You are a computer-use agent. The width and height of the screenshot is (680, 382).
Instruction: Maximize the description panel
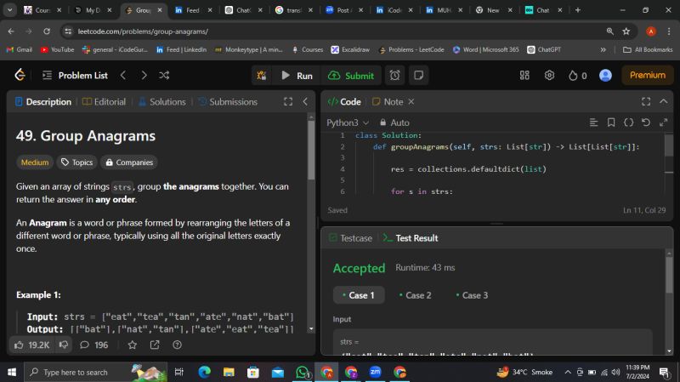click(x=288, y=101)
